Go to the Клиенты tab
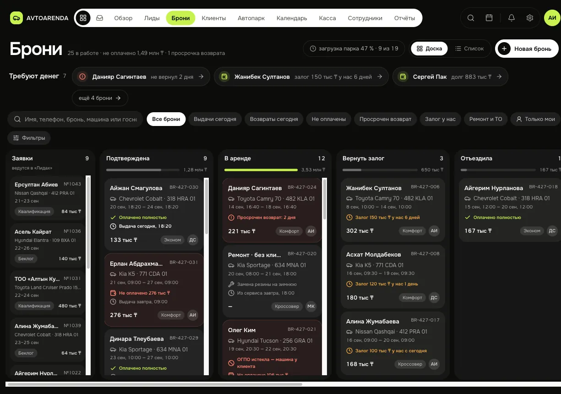The height and width of the screenshot is (394, 561). tap(214, 18)
